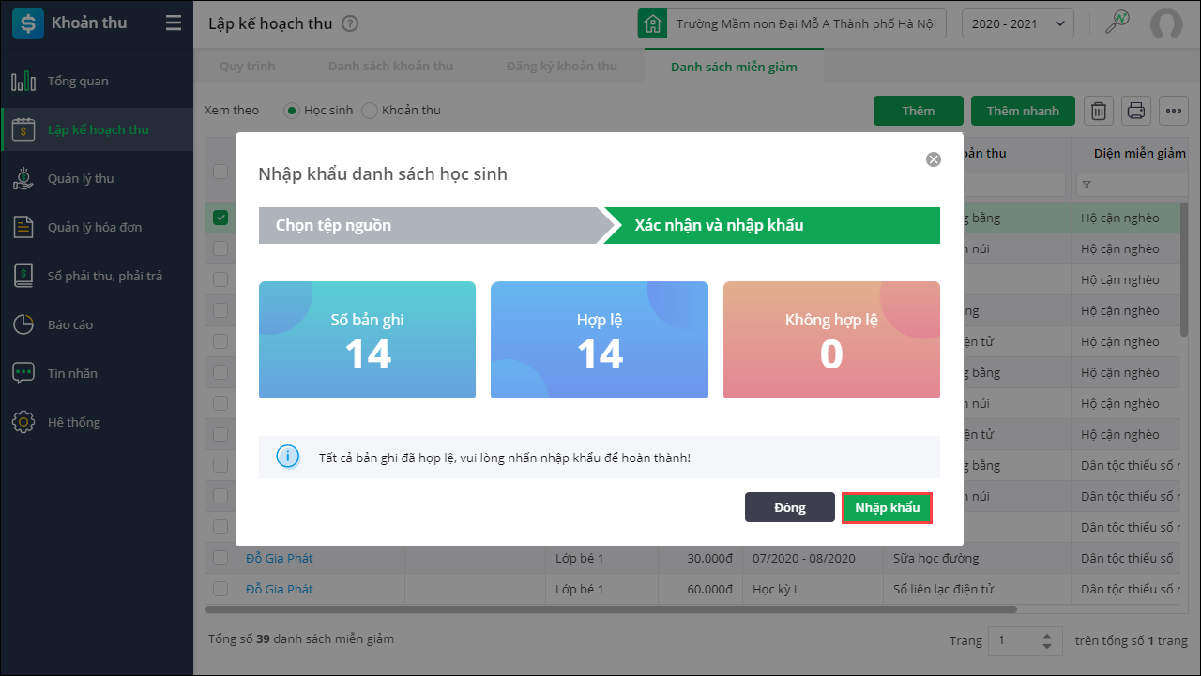Screen dimensions: 1201x676
Task: Switch to the Quy trình tab
Action: pyautogui.click(x=248, y=67)
